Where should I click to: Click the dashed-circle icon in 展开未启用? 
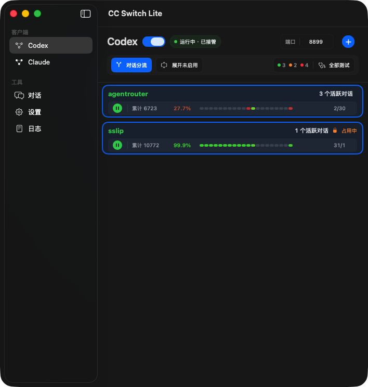click(164, 65)
